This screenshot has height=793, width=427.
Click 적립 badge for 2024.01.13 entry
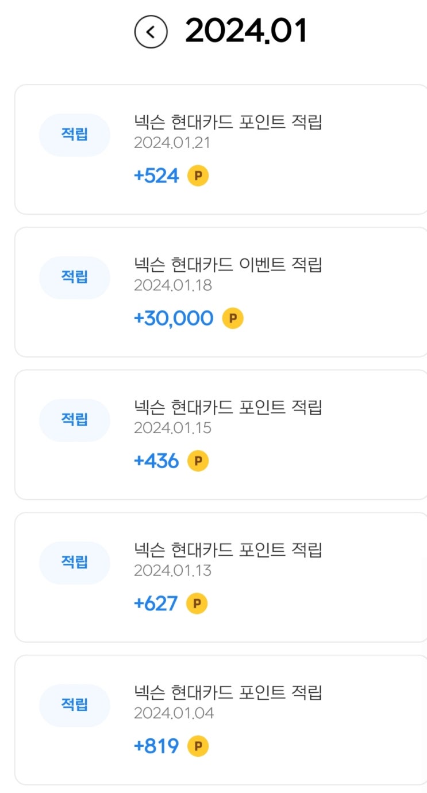(x=75, y=562)
